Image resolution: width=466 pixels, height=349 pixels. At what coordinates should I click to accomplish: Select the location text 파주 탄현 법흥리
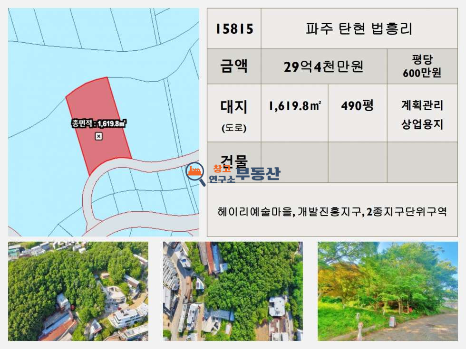tap(359, 29)
